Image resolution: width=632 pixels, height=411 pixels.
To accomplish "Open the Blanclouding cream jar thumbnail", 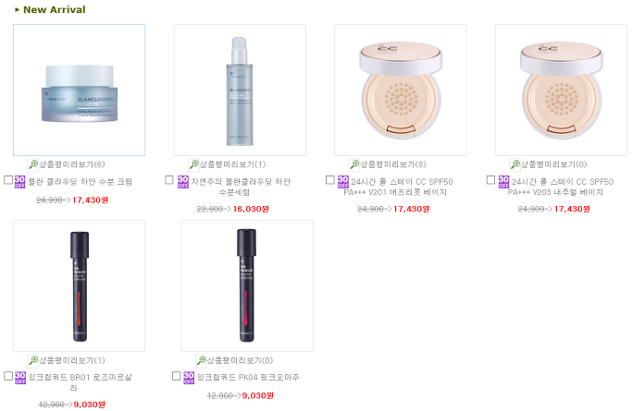I will pyautogui.click(x=79, y=91).
